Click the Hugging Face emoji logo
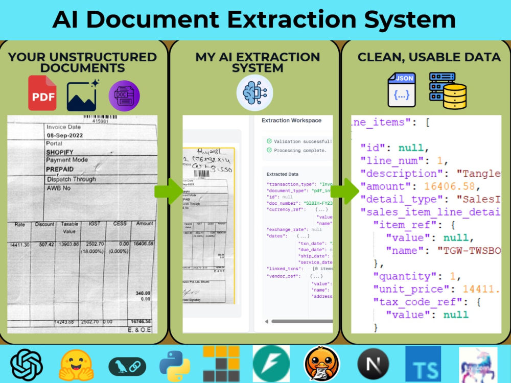The width and height of the screenshot is (511, 383). pyautogui.click(x=76, y=365)
